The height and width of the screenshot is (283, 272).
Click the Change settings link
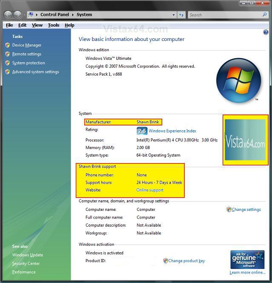coord(246,210)
